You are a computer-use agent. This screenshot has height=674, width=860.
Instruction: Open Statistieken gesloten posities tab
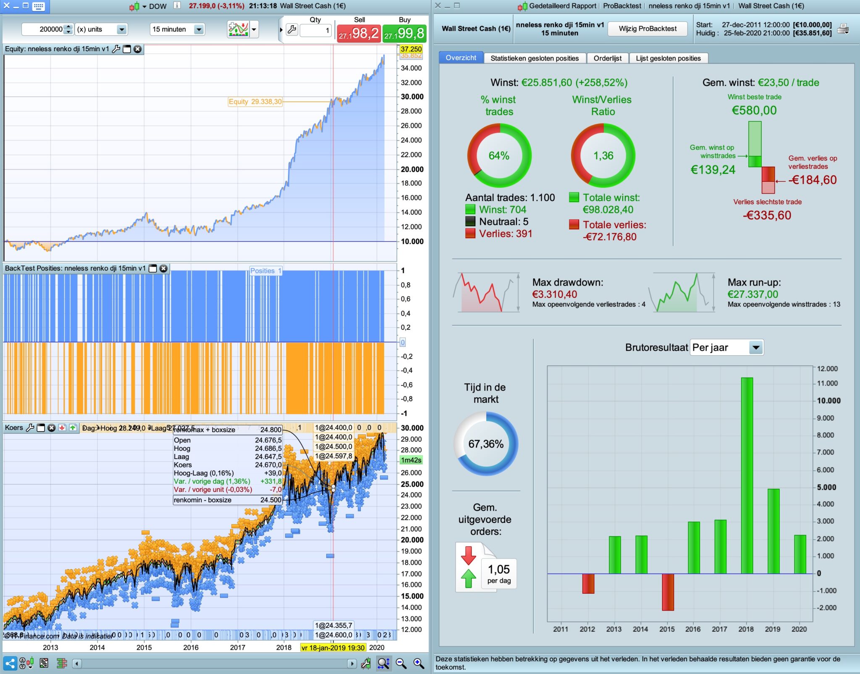534,58
